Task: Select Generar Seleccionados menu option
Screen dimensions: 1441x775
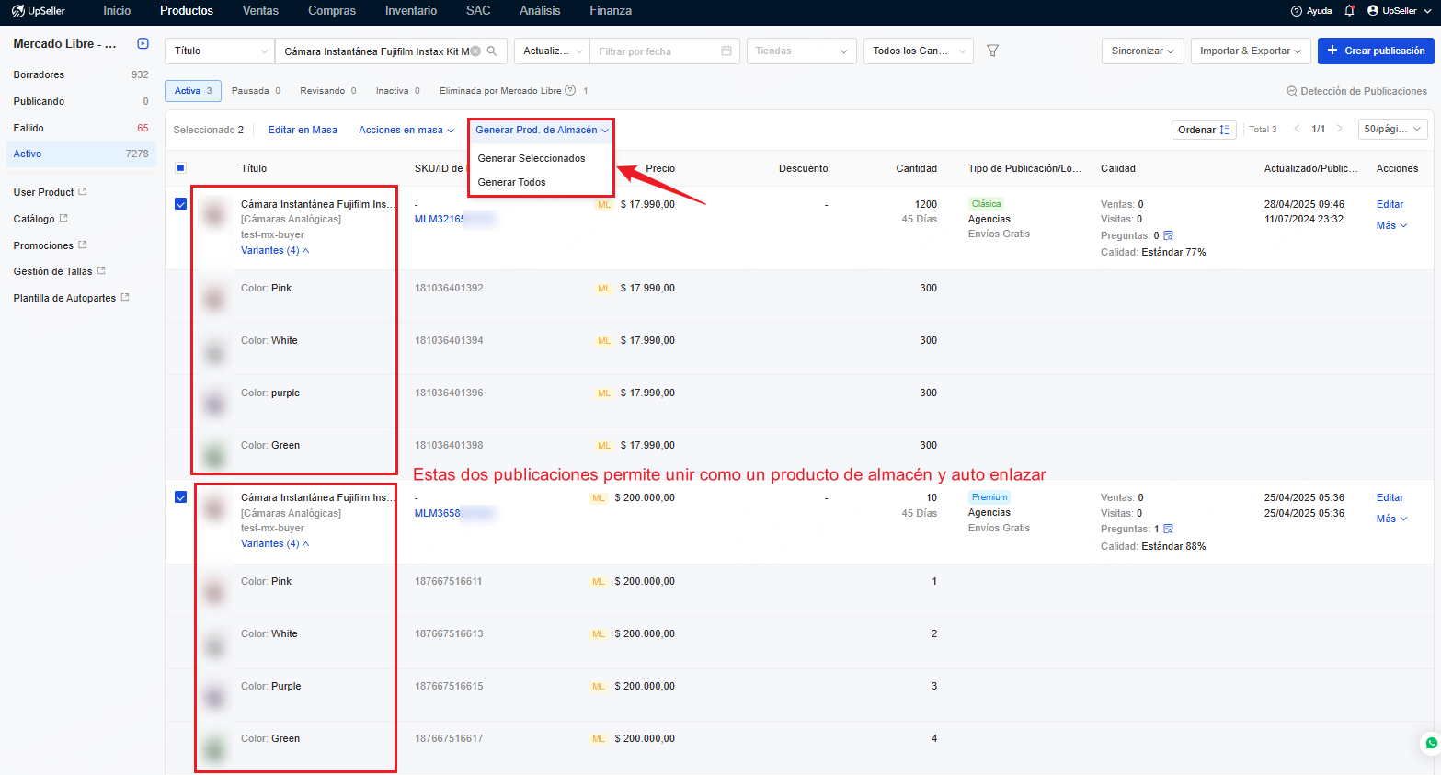Action: coord(532,158)
